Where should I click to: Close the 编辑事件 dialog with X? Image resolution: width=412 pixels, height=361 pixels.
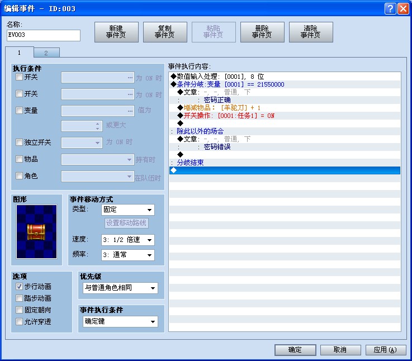pos(403,9)
